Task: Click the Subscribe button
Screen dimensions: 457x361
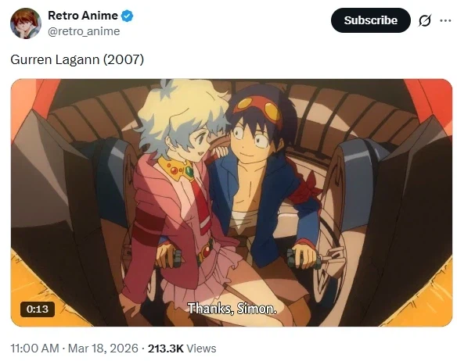Action: [x=371, y=20]
